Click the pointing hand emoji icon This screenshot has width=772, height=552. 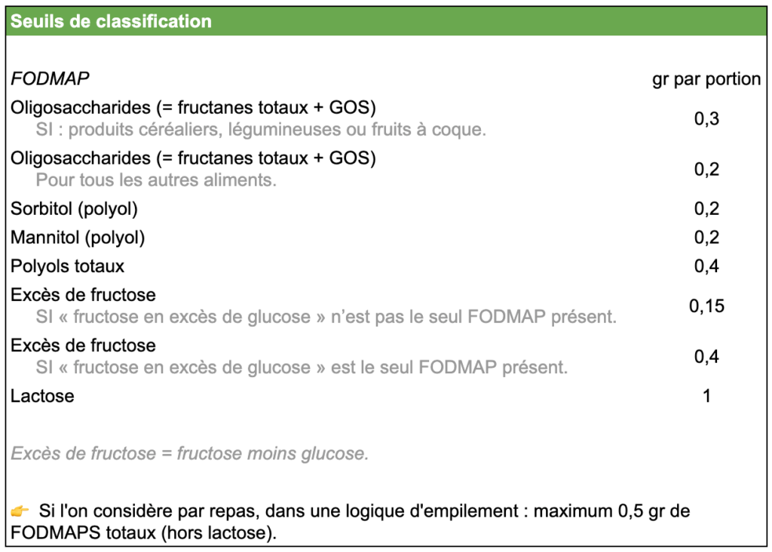pos(20,511)
